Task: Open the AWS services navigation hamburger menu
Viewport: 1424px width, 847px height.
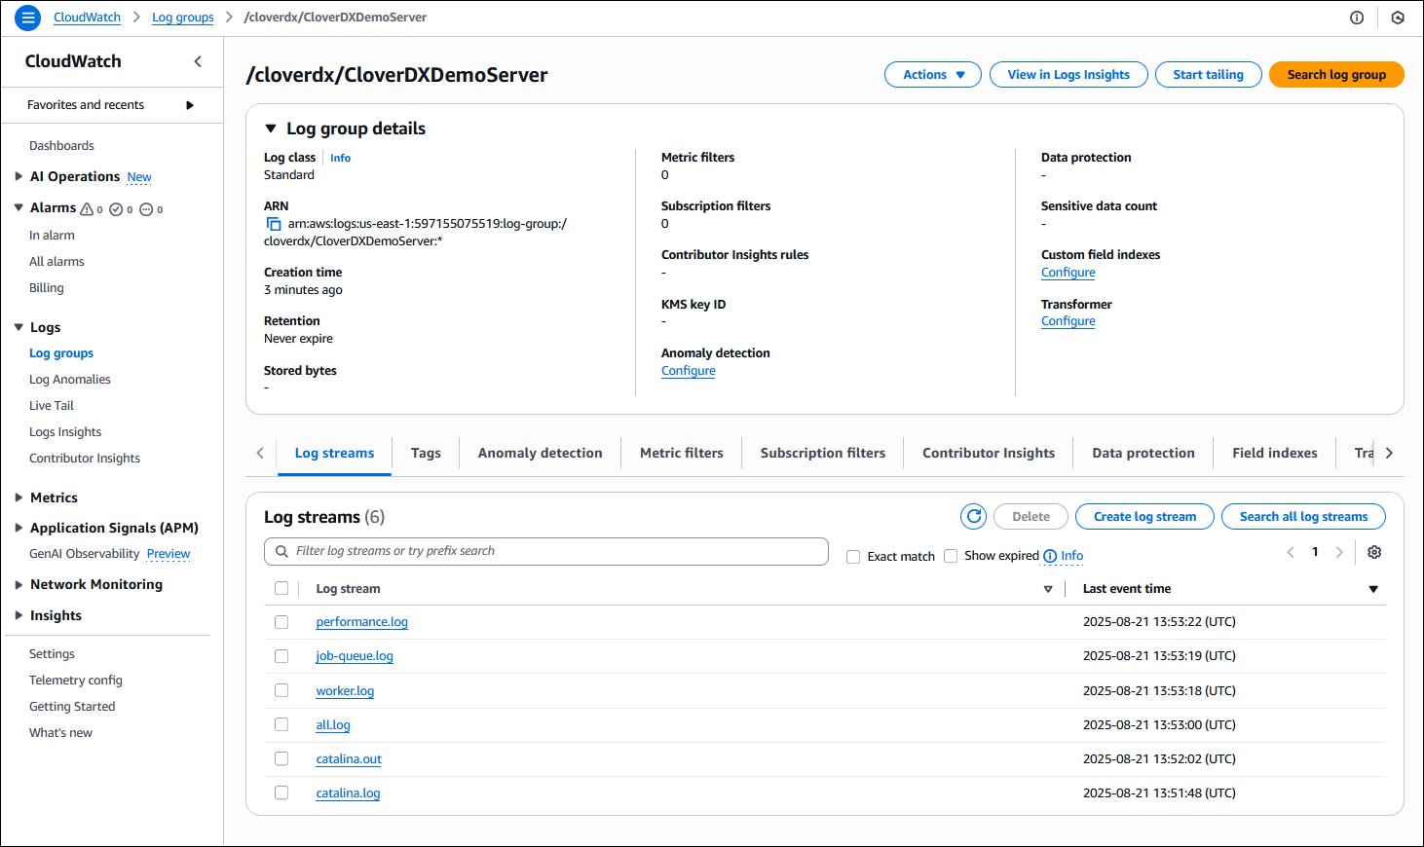Action: 26,18
